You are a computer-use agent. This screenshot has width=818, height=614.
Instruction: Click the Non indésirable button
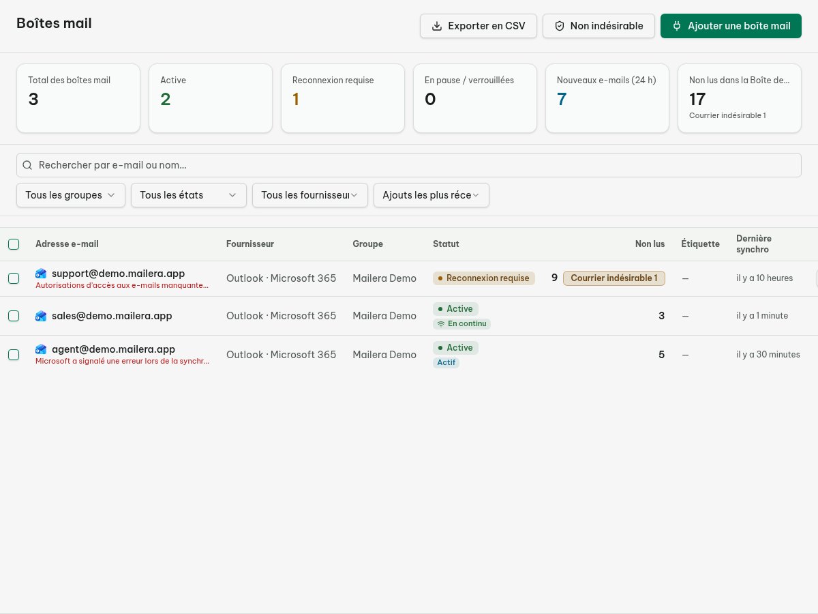[599, 26]
